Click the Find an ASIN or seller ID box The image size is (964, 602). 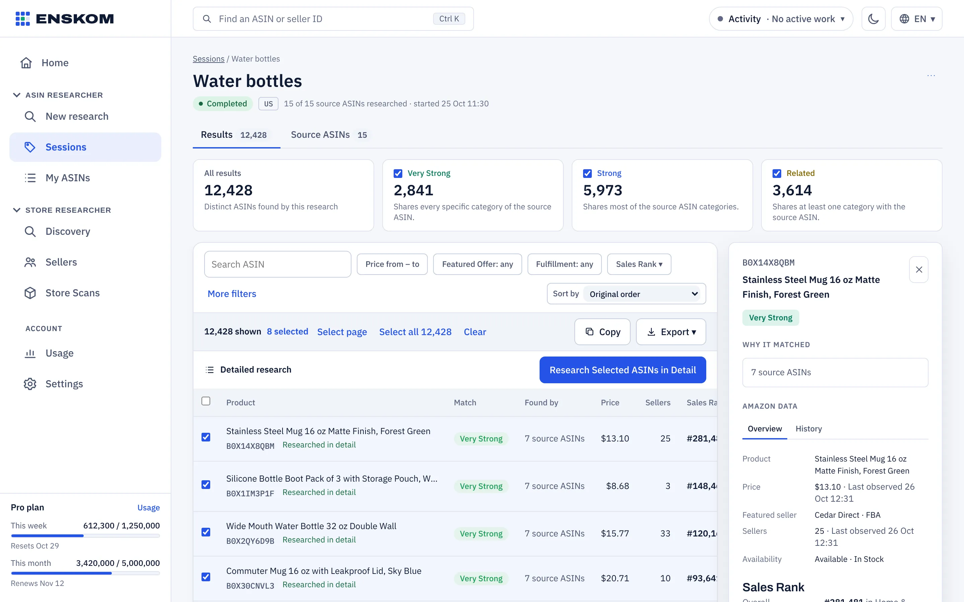(333, 19)
